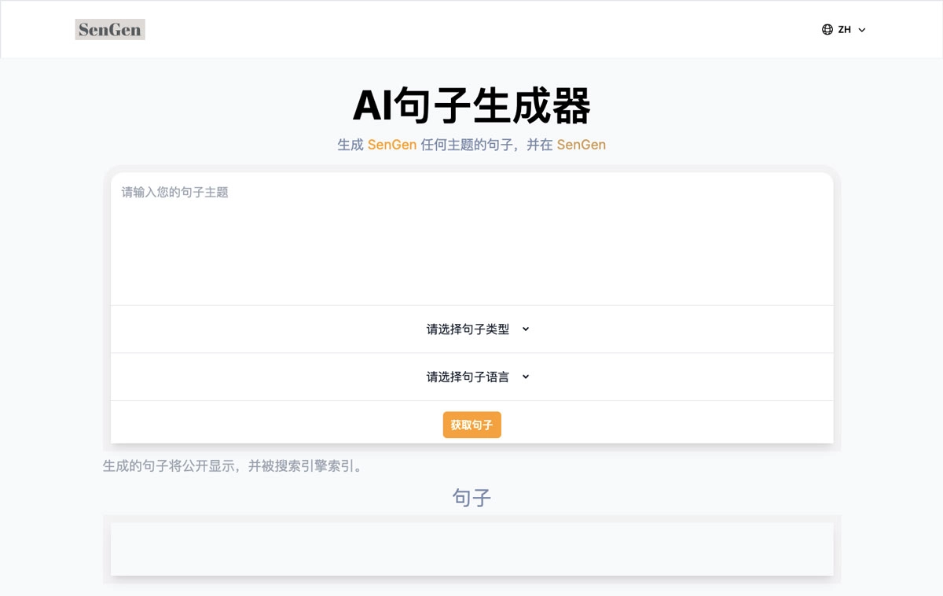Open the ZH menu in the header

[845, 29]
